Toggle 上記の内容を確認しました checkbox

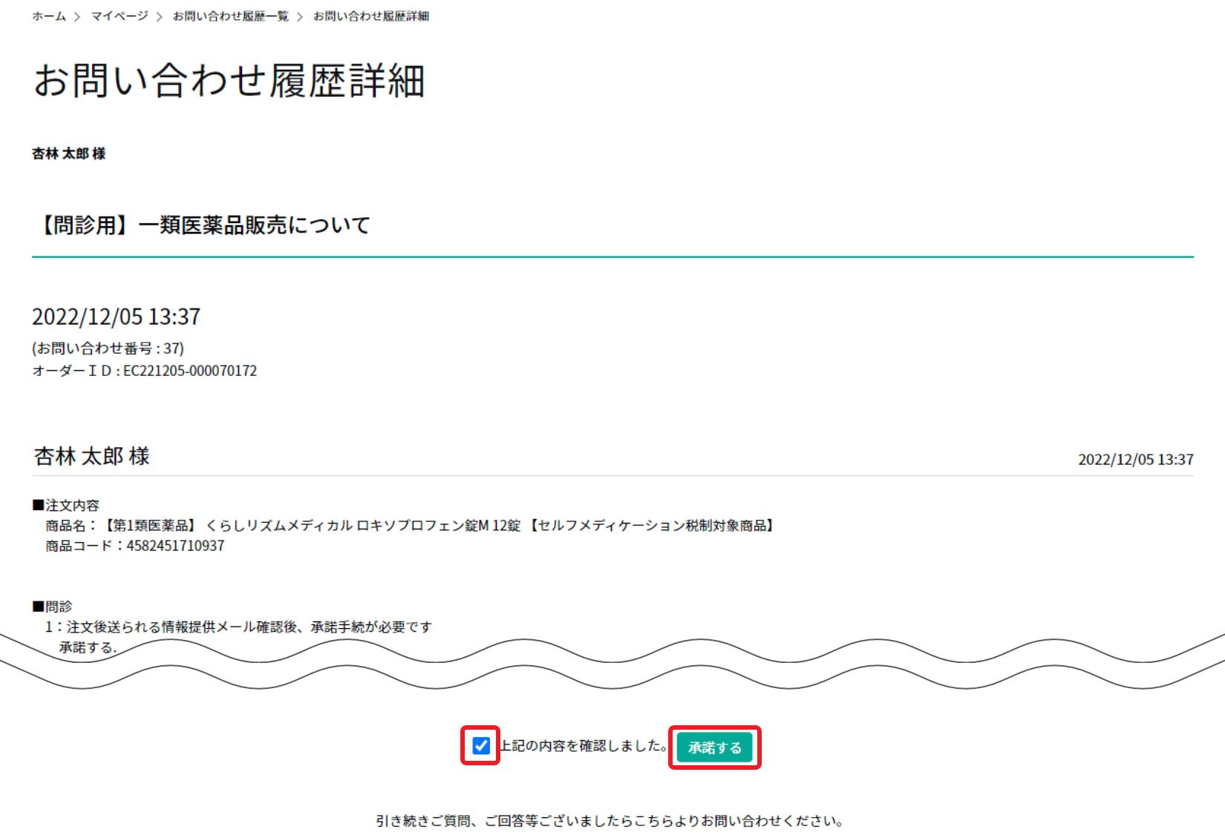pos(481,745)
